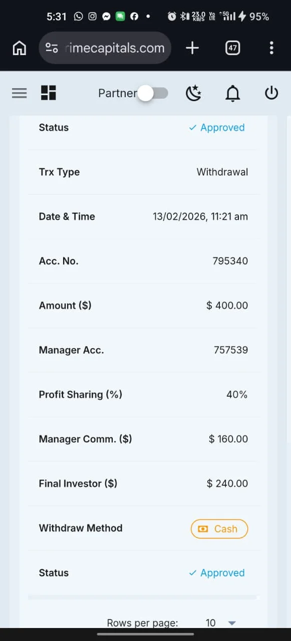Open the dashboard grid icon

(x=49, y=93)
